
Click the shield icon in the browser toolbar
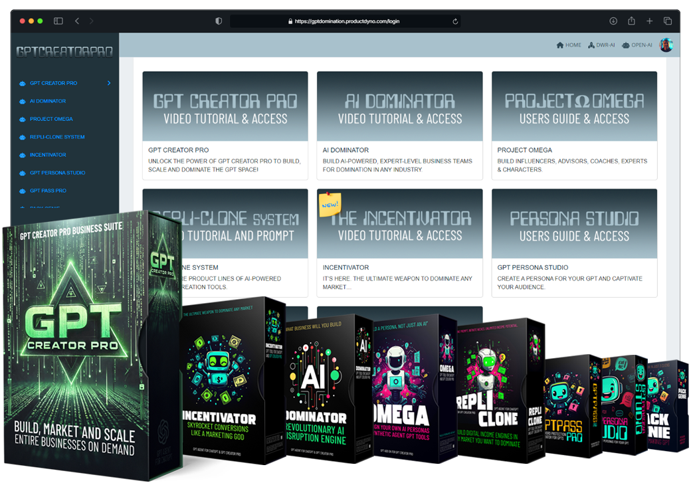point(219,21)
